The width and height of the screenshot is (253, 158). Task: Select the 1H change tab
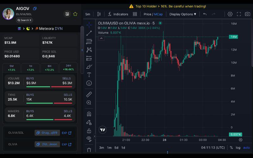click(x=30, y=68)
